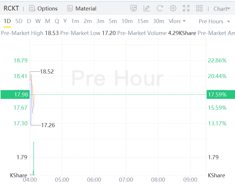Open the Material link
The height and width of the screenshot is (184, 235).
click(86, 8)
